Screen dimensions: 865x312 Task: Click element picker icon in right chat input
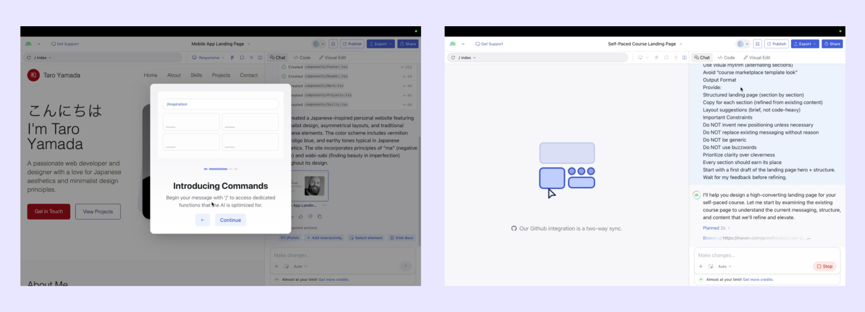pyautogui.click(x=711, y=267)
